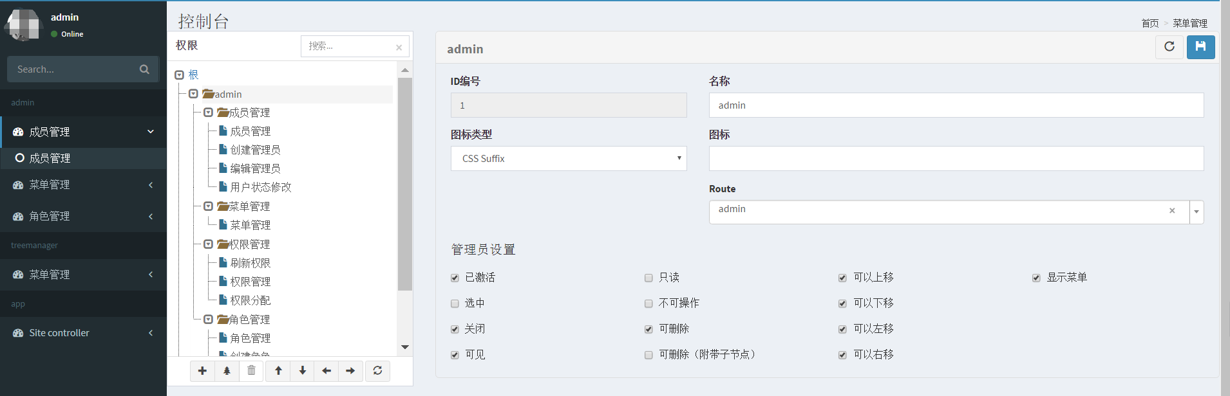Enable 可删除（附带子节点） checkbox
Viewport: 1230px width, 396px height.
(648, 355)
